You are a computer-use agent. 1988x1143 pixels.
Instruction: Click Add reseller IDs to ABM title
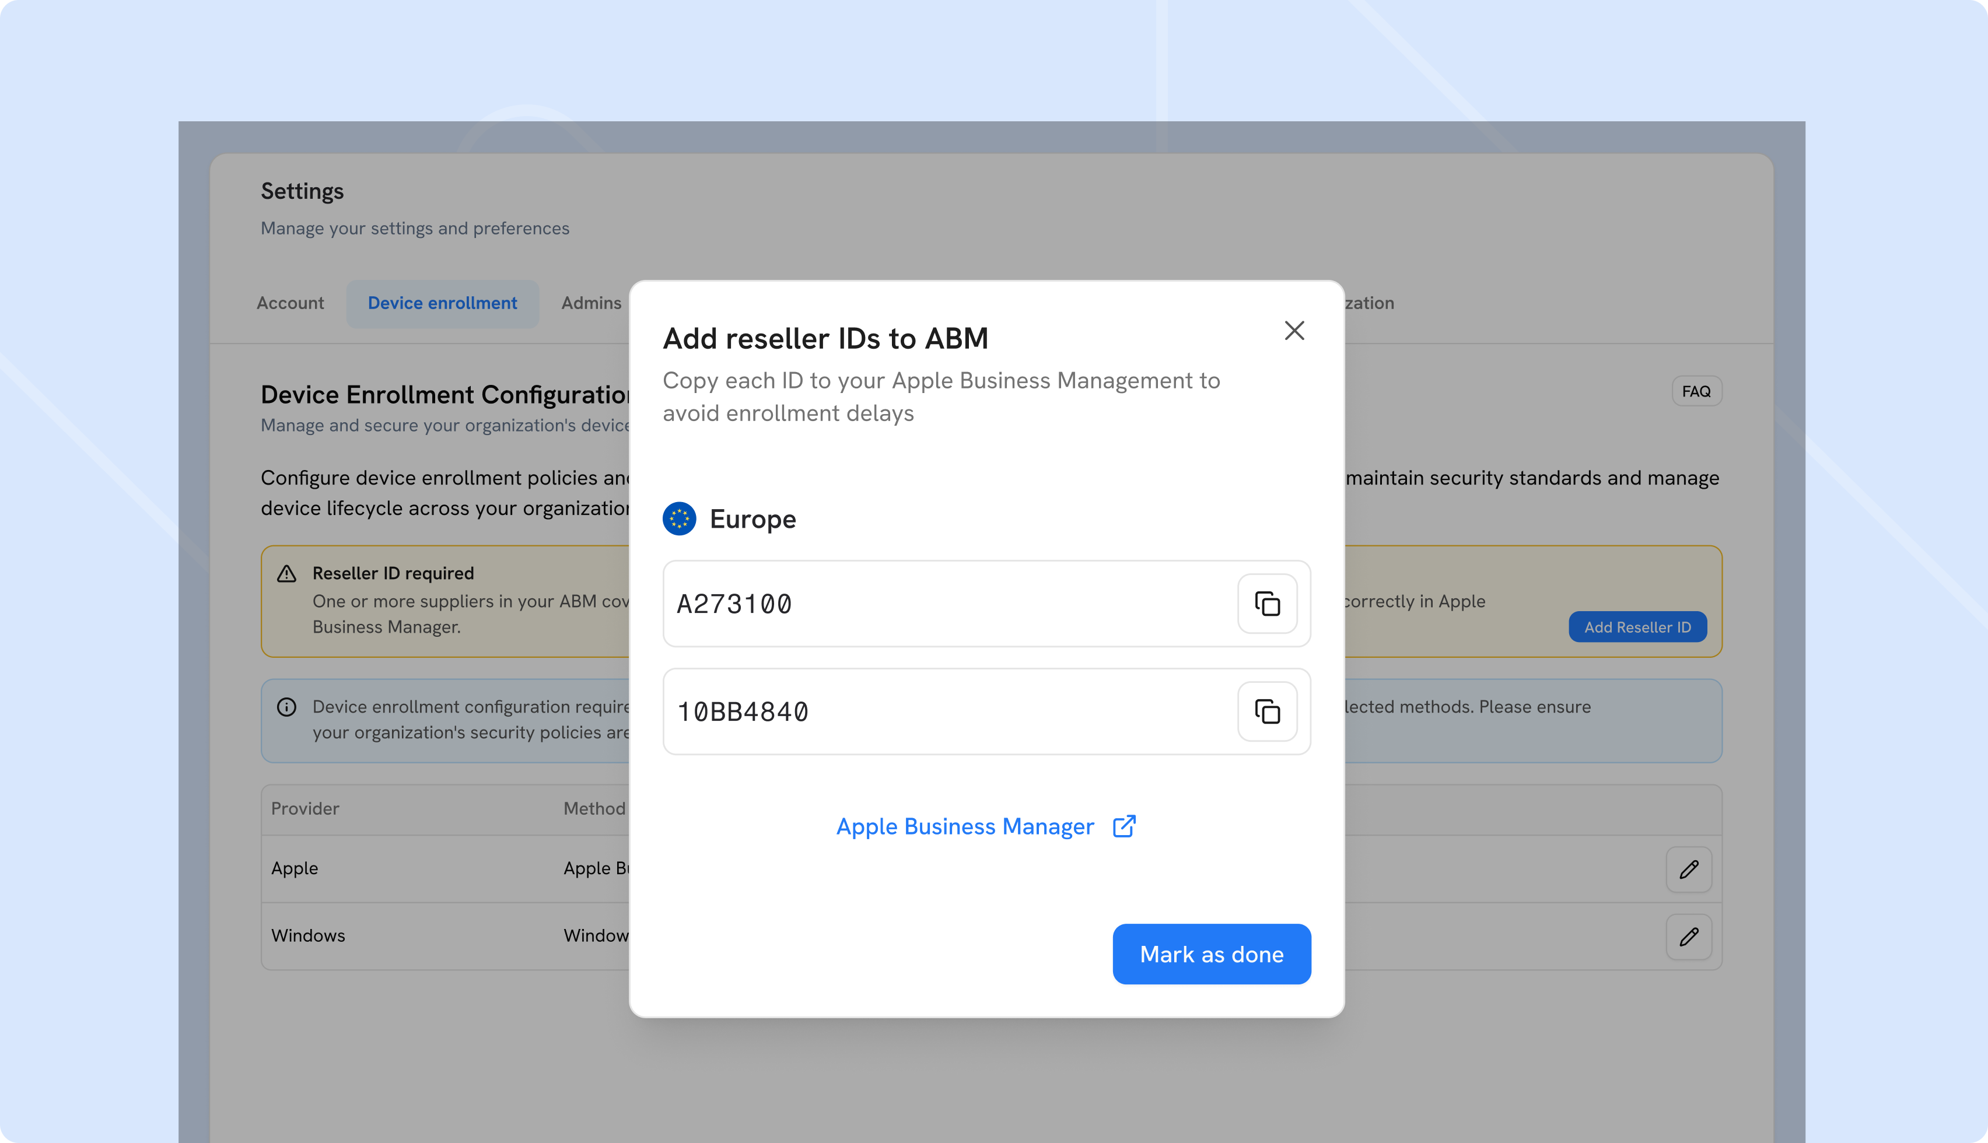(x=825, y=338)
